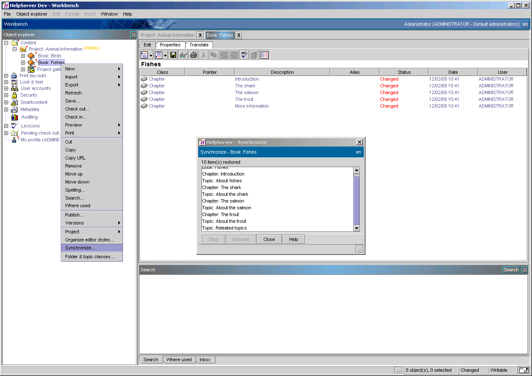Screen dimensions: 532x376
Task: Click the table view toolbar icon
Action: click(x=265, y=55)
